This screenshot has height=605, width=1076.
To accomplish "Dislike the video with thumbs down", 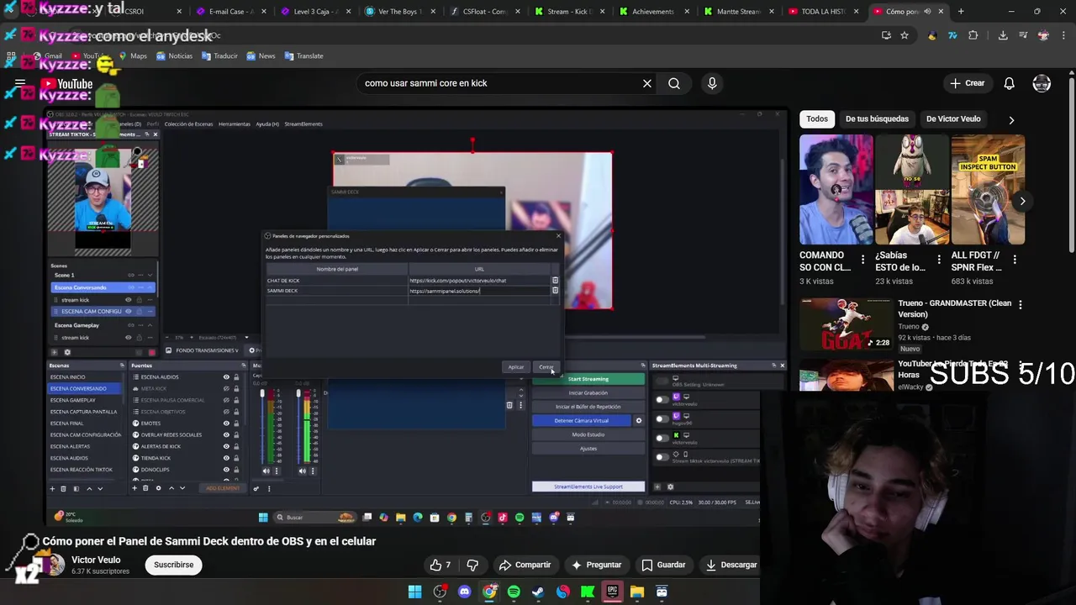I will coord(472,565).
